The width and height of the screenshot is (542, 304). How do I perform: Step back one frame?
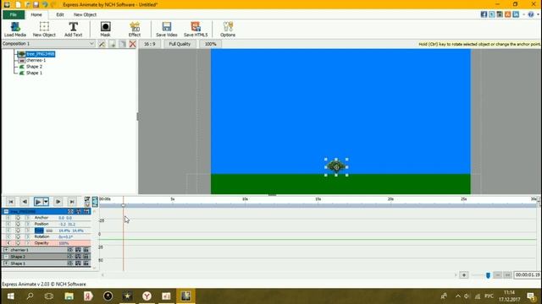[25, 202]
